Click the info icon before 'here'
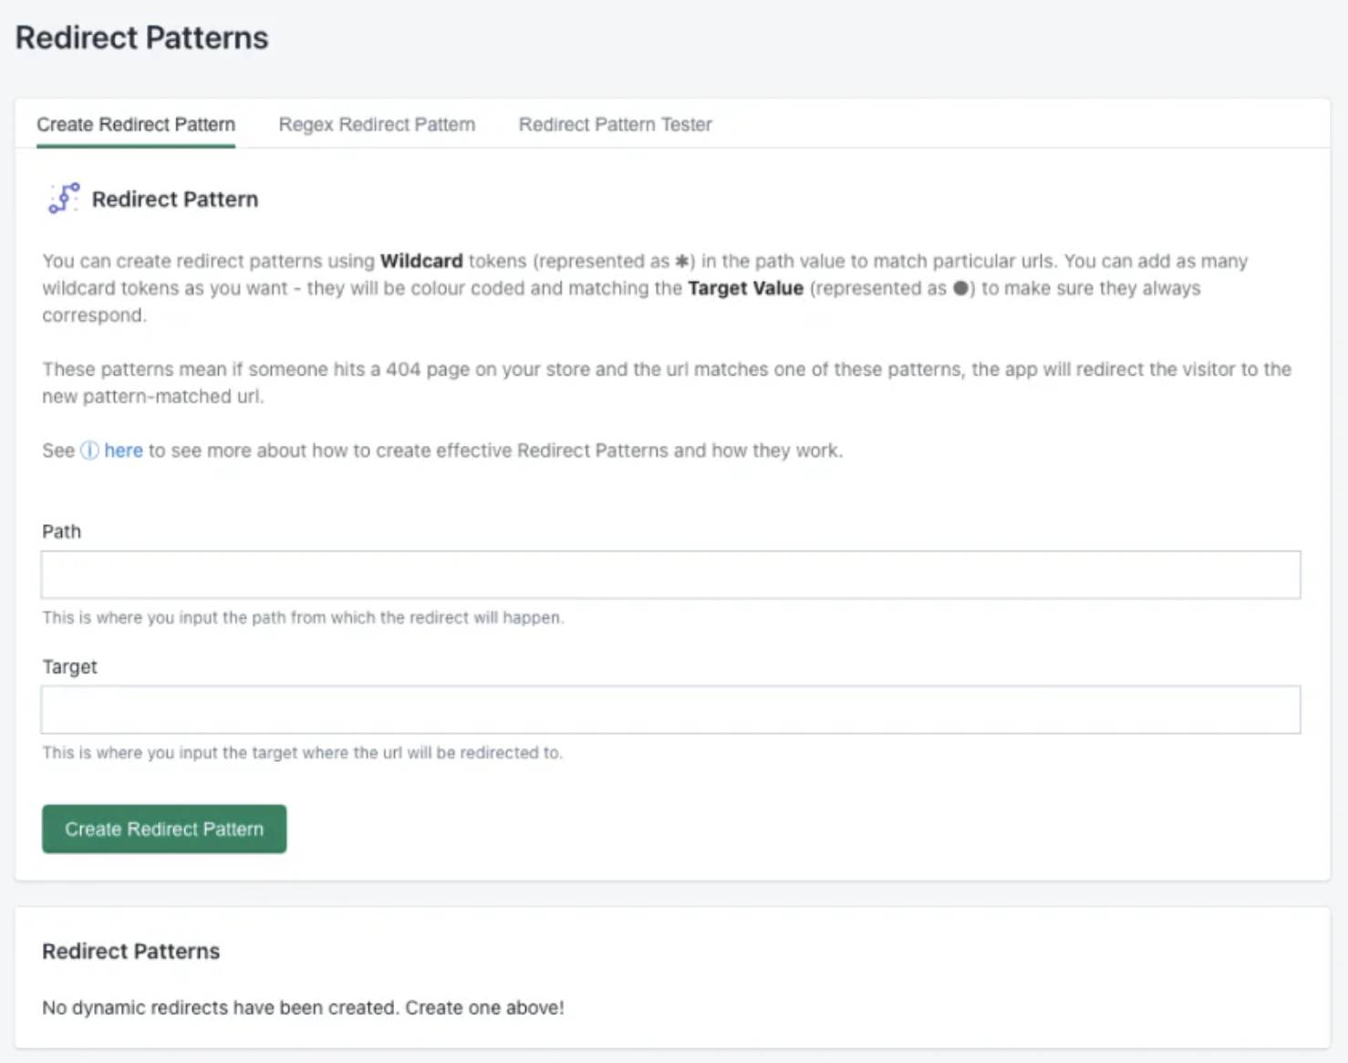Viewport: 1348px width, 1063px height. click(x=89, y=450)
